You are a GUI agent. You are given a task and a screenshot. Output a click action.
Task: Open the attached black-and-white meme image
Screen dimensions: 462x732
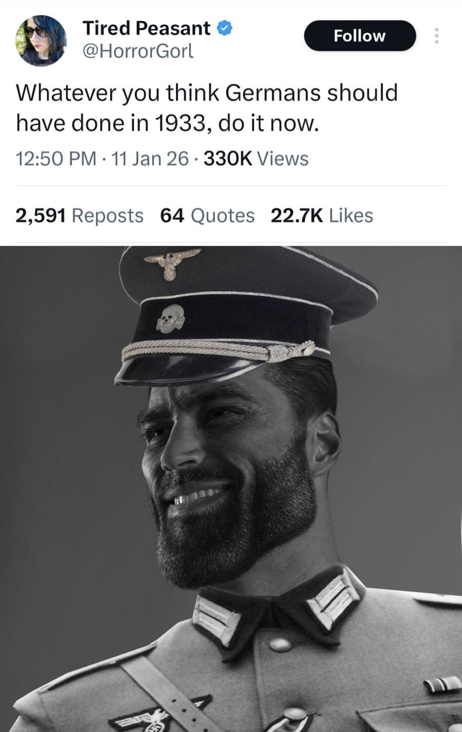[231, 489]
